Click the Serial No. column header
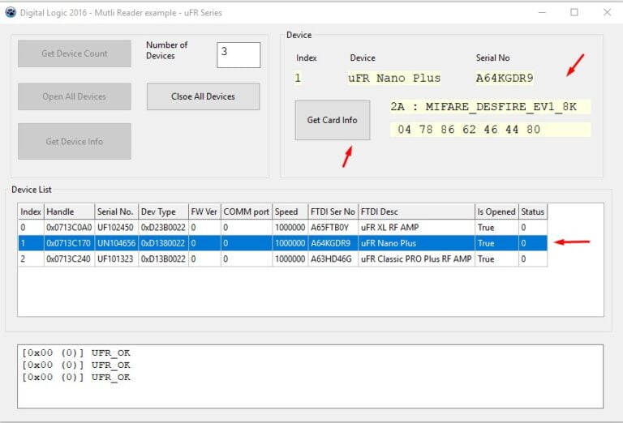The height and width of the screenshot is (423, 623). coord(117,211)
